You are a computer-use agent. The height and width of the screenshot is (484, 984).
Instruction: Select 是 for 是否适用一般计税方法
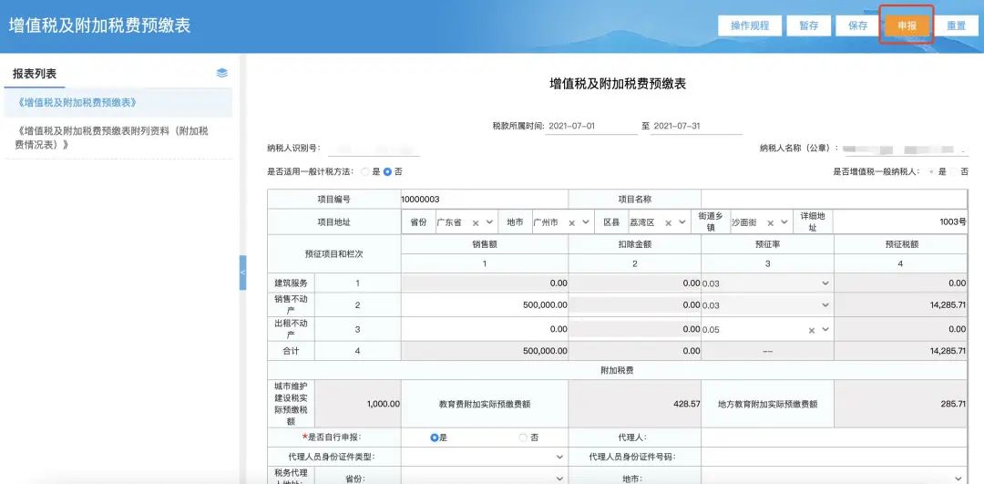366,171
